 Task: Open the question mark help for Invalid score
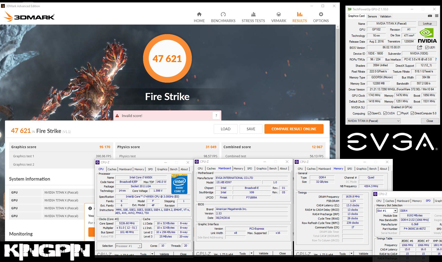[x=216, y=116]
